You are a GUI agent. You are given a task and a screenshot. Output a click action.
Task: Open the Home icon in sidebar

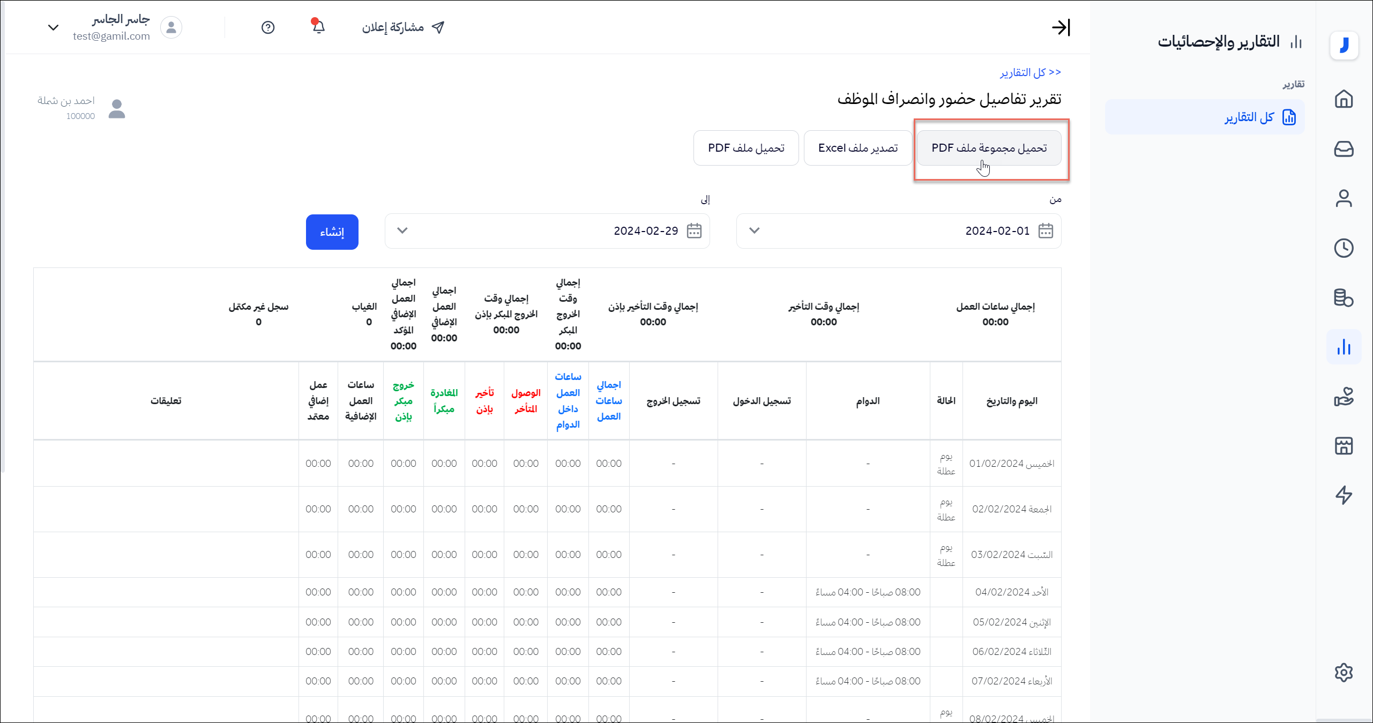pyautogui.click(x=1344, y=99)
